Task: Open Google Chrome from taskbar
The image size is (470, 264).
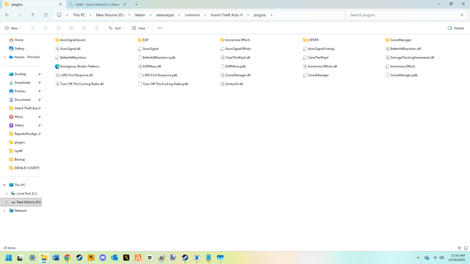Action: coord(67,258)
